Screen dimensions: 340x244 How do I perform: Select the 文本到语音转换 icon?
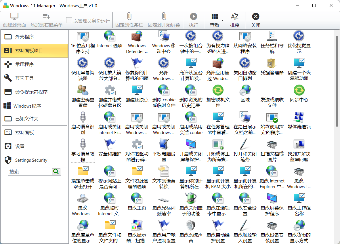tap(164, 171)
